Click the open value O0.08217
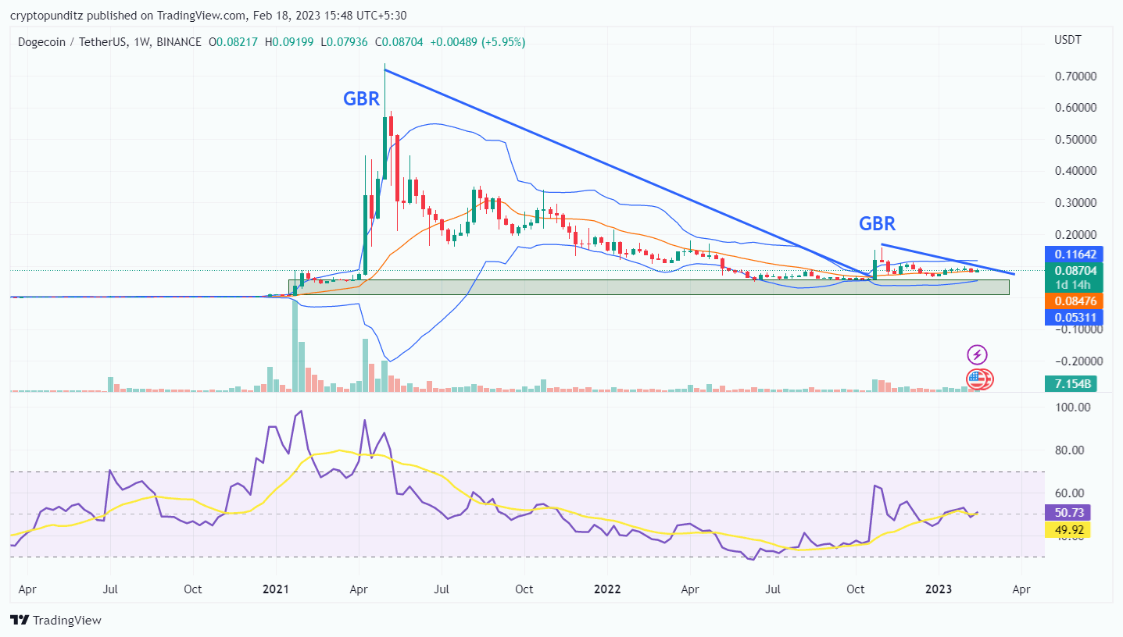The image size is (1123, 637). 234,42
